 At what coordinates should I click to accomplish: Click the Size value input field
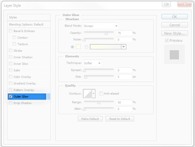pos(124,77)
